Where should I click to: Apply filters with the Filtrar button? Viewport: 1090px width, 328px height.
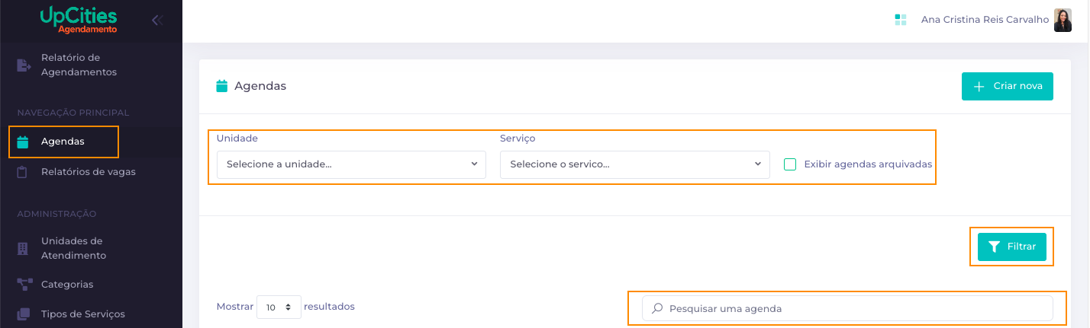(1012, 247)
